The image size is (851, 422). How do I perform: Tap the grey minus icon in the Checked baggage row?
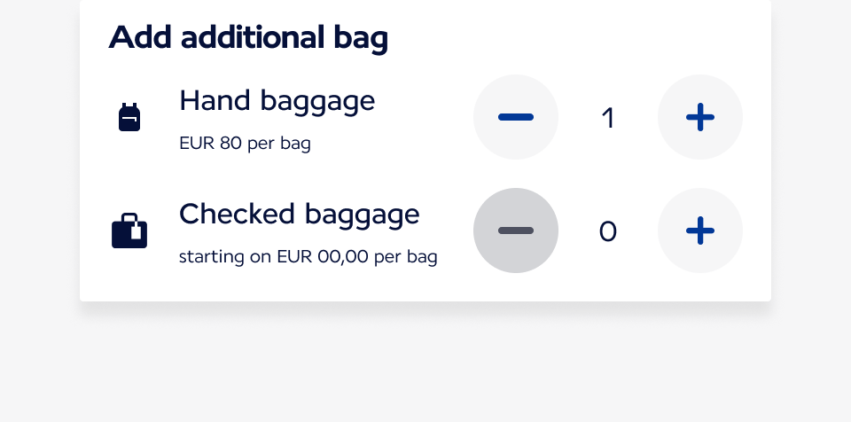[x=516, y=231]
